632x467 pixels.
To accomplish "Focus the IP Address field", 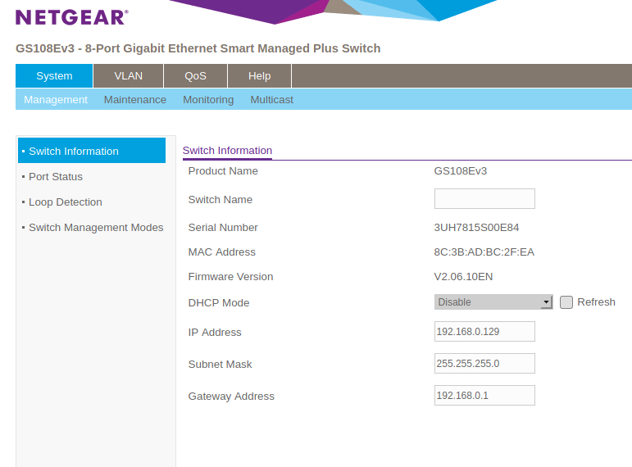I will point(484,332).
